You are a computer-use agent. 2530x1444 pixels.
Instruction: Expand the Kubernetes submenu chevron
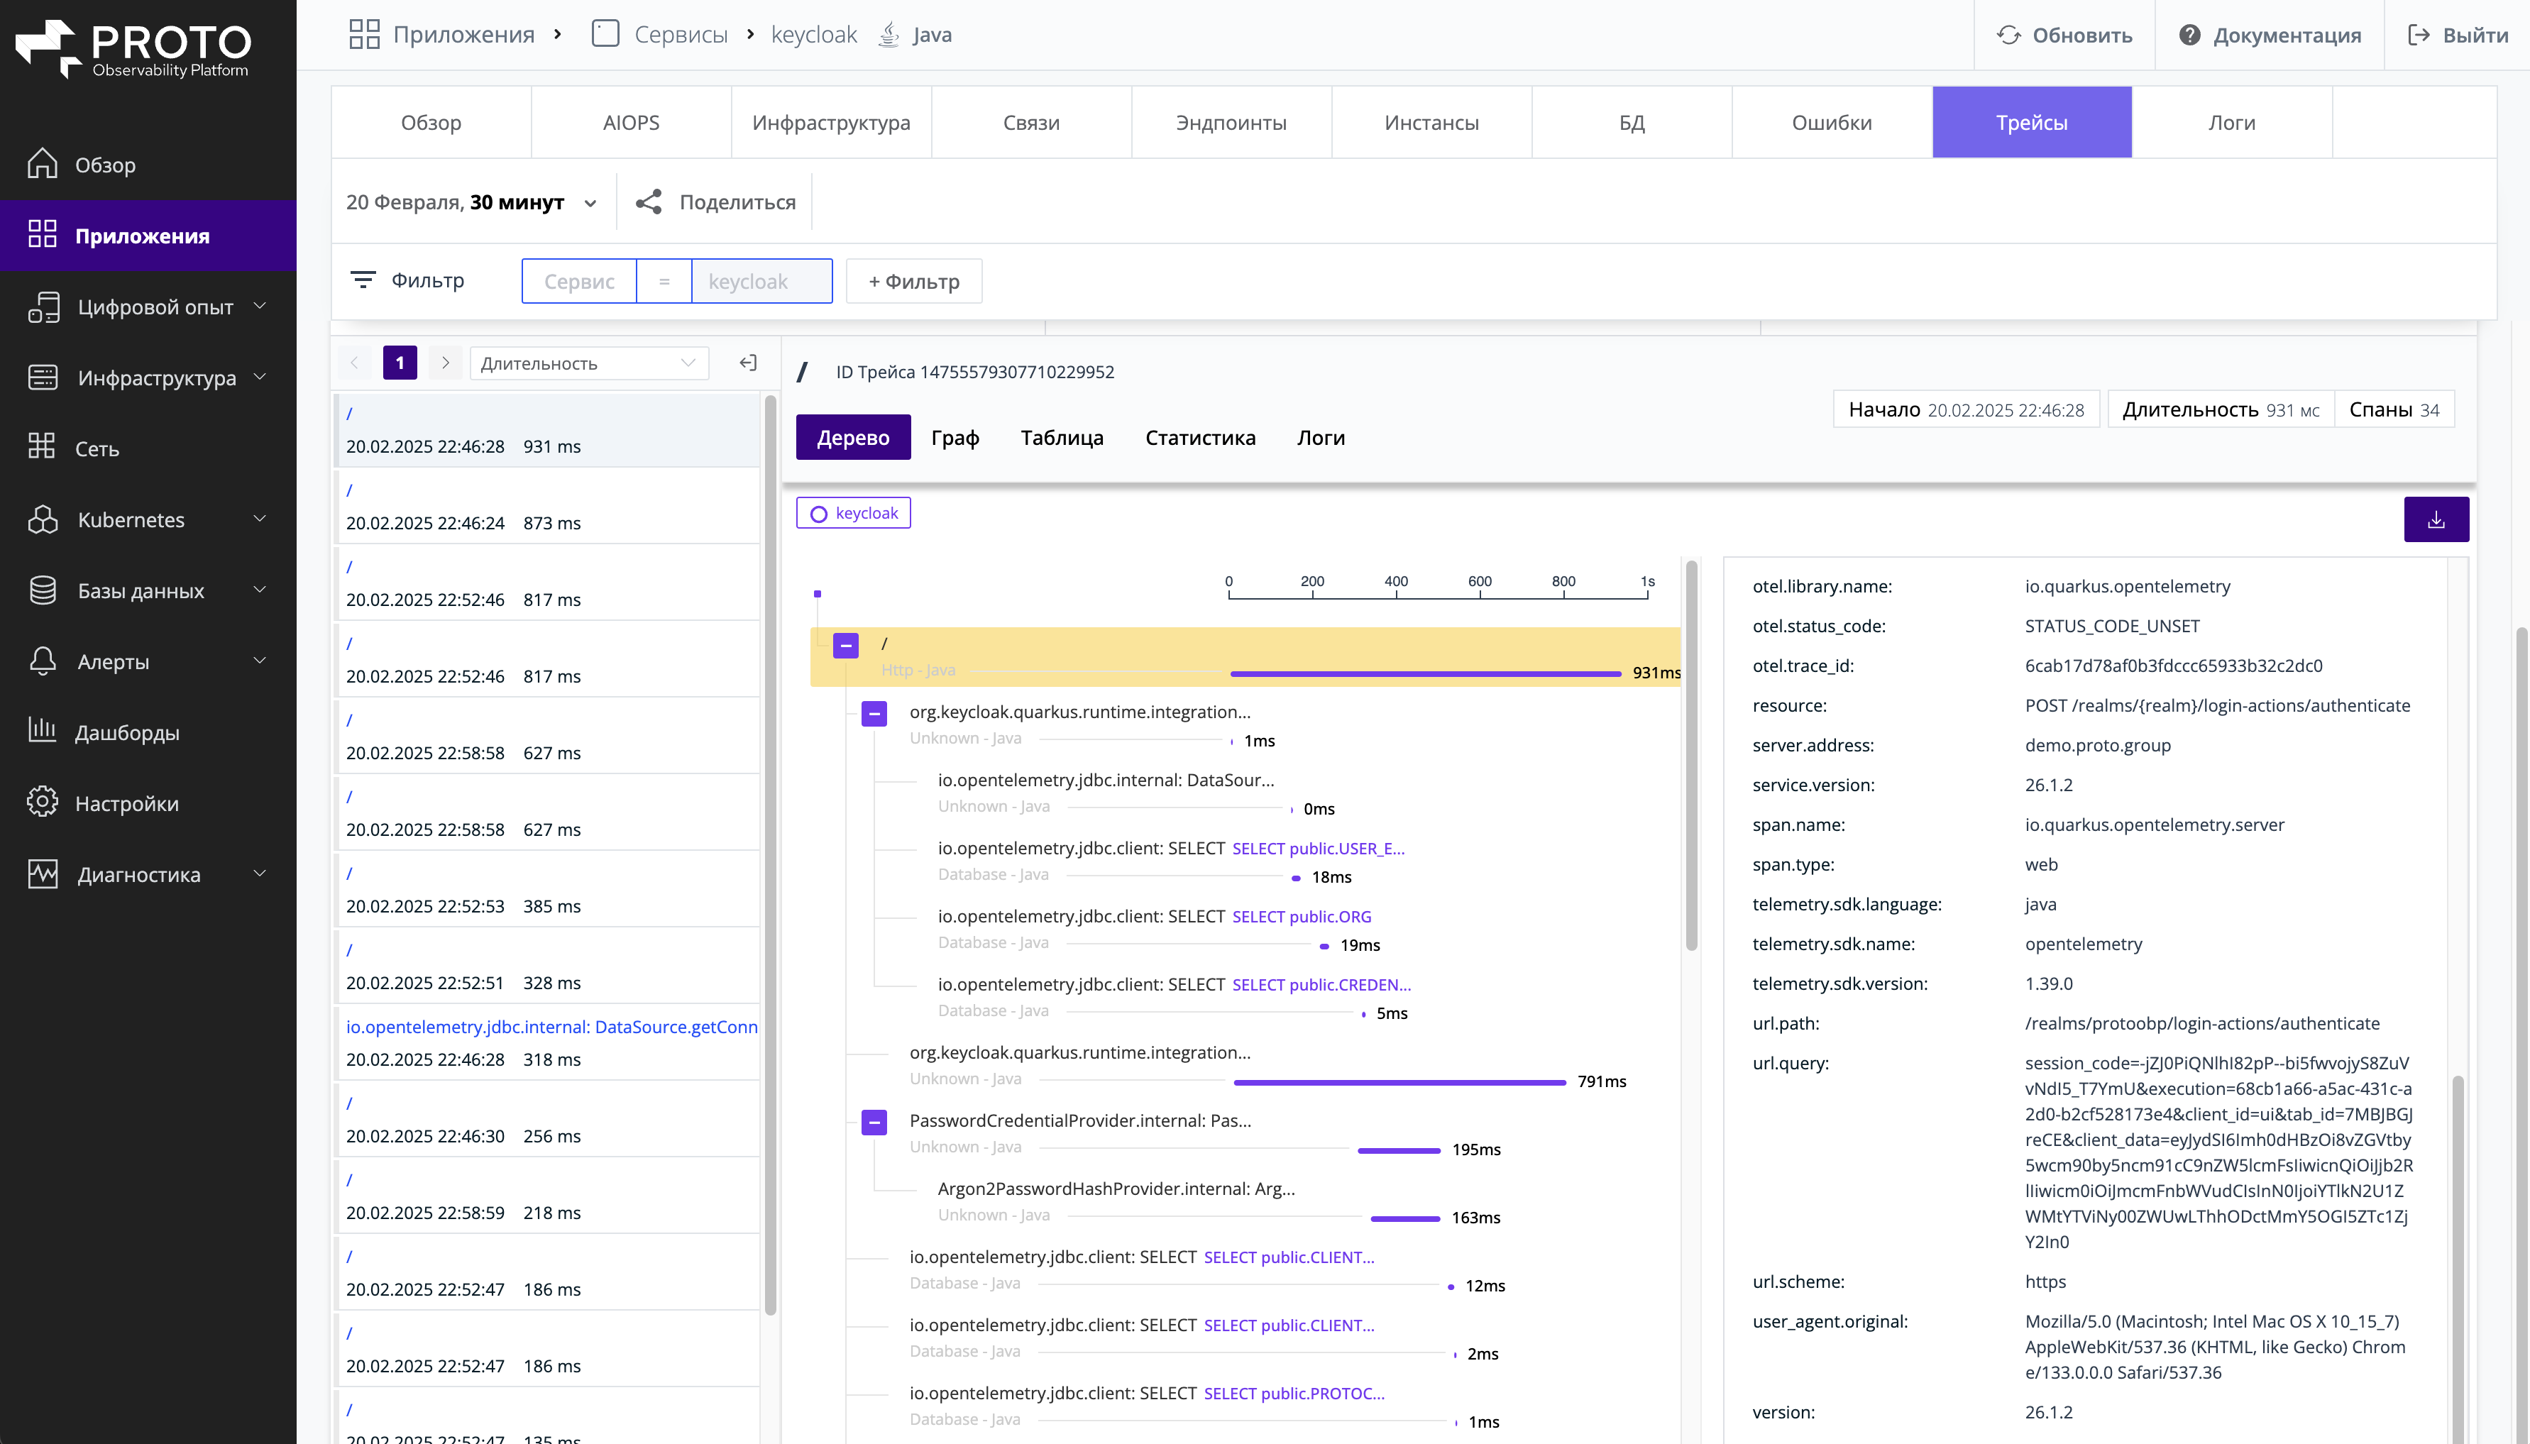tap(260, 519)
